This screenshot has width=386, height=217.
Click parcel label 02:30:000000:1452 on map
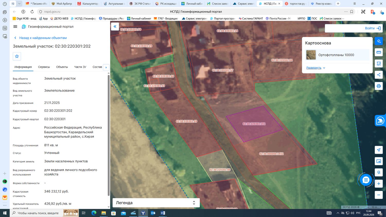pos(271,154)
